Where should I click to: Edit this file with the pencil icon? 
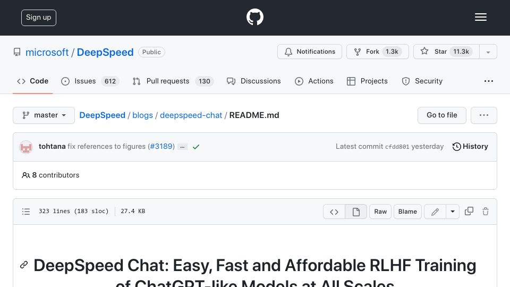click(435, 212)
